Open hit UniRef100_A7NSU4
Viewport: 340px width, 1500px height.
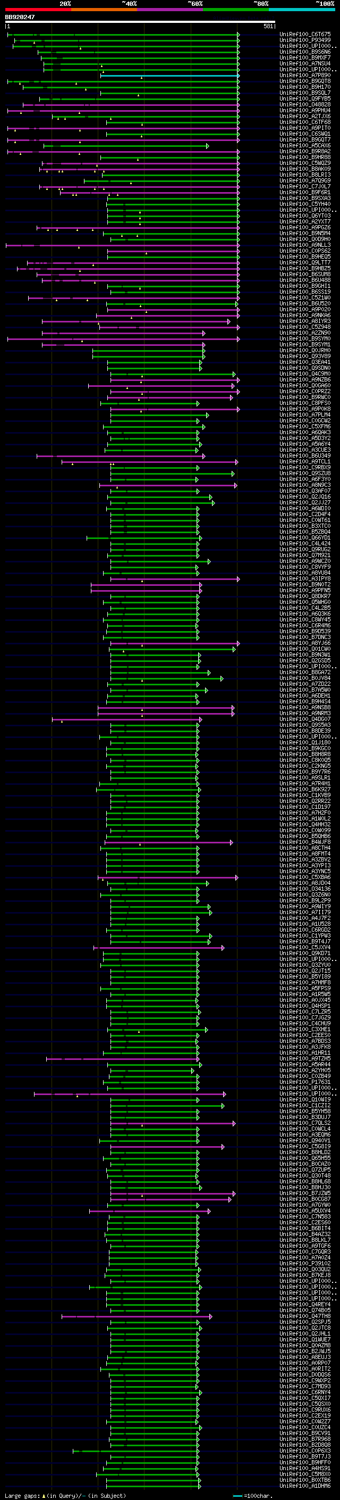pos(305,63)
